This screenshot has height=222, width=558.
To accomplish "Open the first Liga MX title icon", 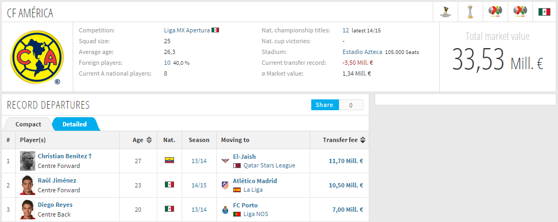I will click(x=496, y=12).
